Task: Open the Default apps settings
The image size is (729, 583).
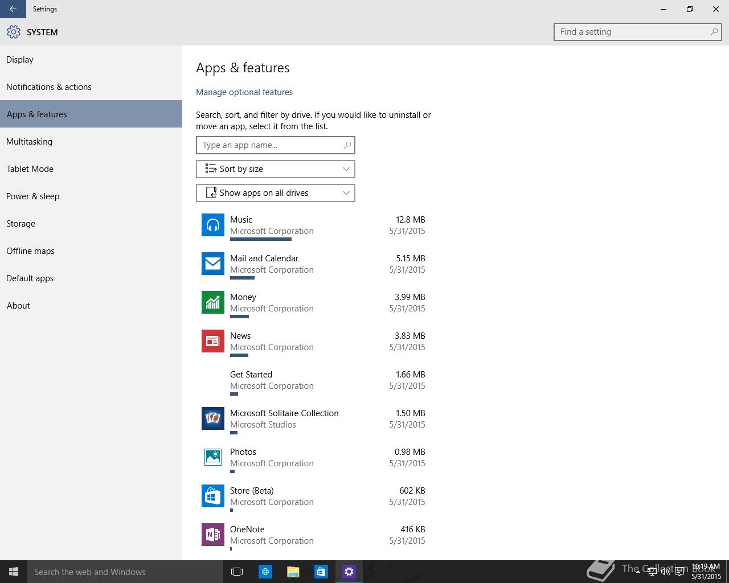Action: click(x=91, y=278)
